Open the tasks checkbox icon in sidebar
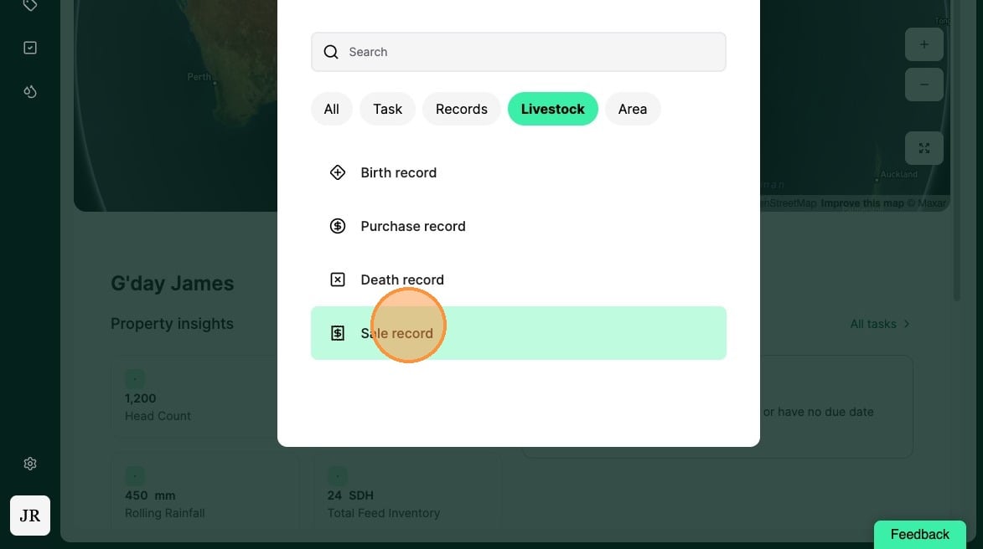Screen dimensions: 983x549 point(30,48)
